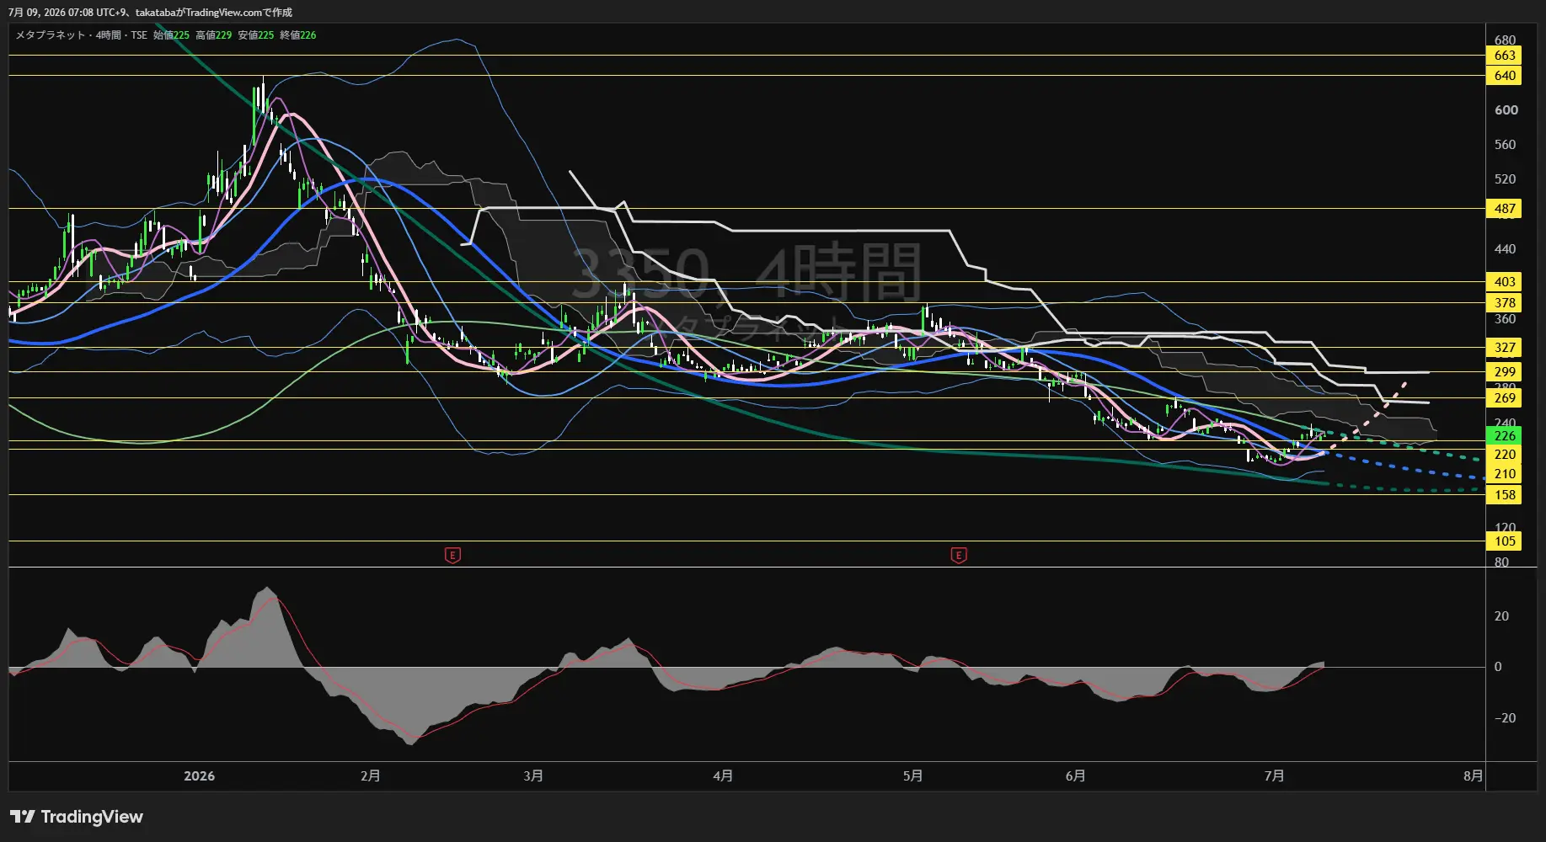The height and width of the screenshot is (842, 1546).
Task: Click the 2026 label on time axis
Action: (199, 776)
